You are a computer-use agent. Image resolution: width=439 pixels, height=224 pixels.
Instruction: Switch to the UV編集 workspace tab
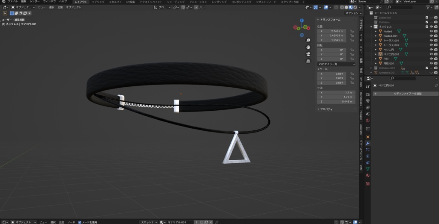pyautogui.click(x=131, y=2)
